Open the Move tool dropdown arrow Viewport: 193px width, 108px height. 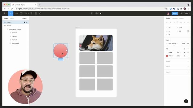12,13
